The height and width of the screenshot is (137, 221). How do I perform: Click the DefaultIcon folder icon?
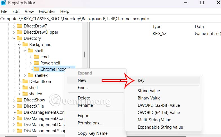(25, 82)
